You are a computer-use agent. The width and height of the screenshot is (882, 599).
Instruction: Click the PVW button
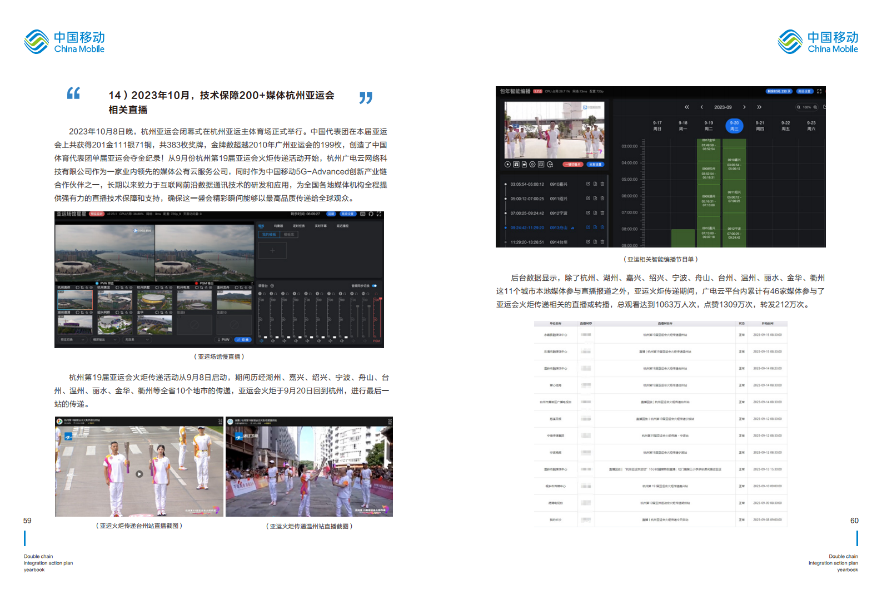(223, 340)
